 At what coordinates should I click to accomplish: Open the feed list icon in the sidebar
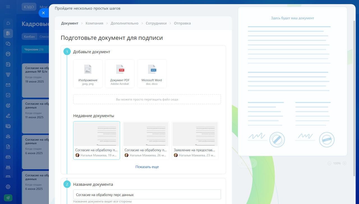pyautogui.click(x=8, y=64)
